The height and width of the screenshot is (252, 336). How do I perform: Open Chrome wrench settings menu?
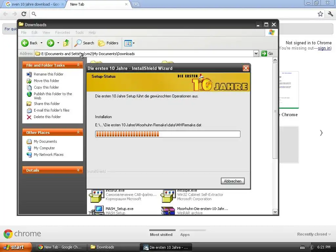(330, 14)
